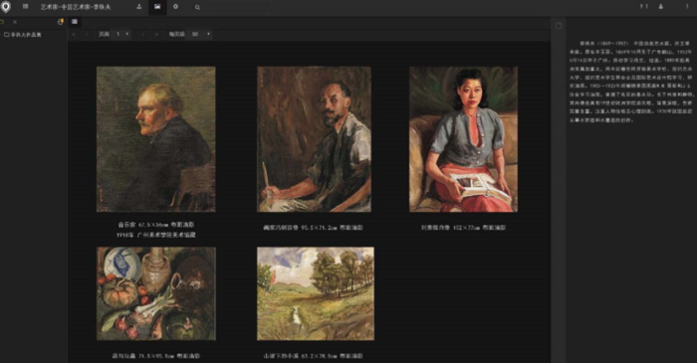Open the vertical dots more menu
Viewport: 697px width, 363px height.
(x=687, y=7)
